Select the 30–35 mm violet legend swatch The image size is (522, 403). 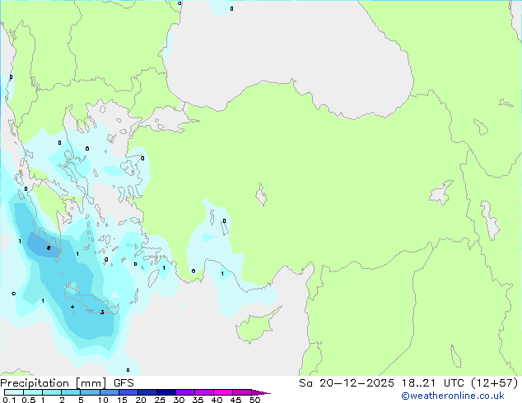point(185,392)
